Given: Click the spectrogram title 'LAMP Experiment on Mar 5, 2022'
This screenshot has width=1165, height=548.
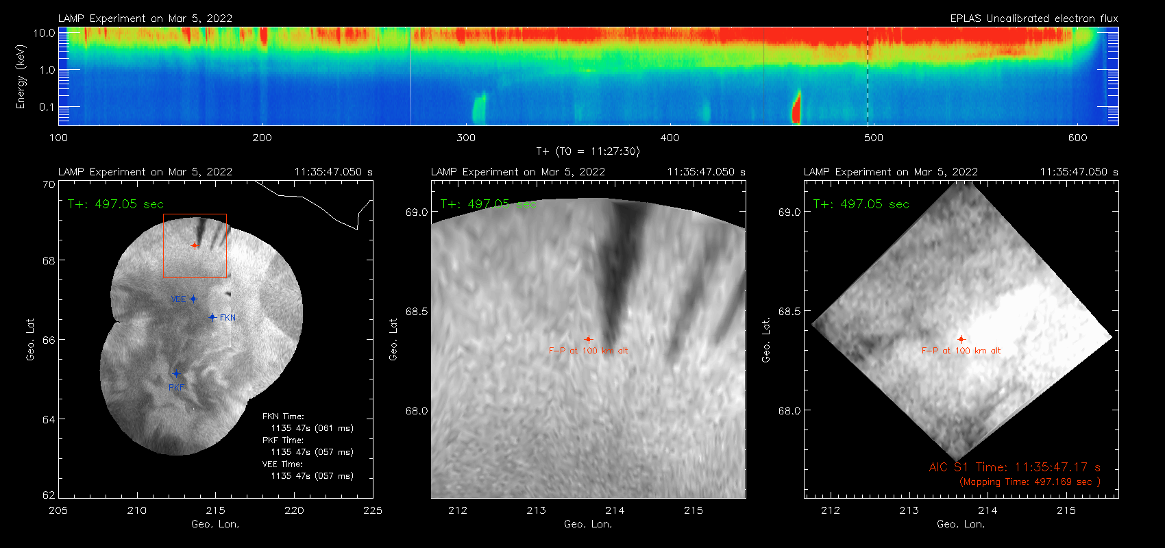Looking at the screenshot, I should 145,18.
